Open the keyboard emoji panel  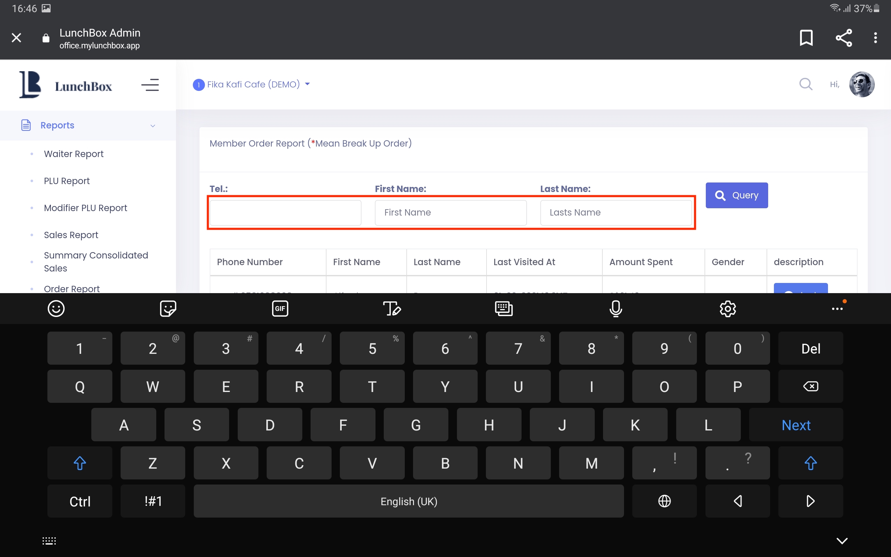pos(56,308)
